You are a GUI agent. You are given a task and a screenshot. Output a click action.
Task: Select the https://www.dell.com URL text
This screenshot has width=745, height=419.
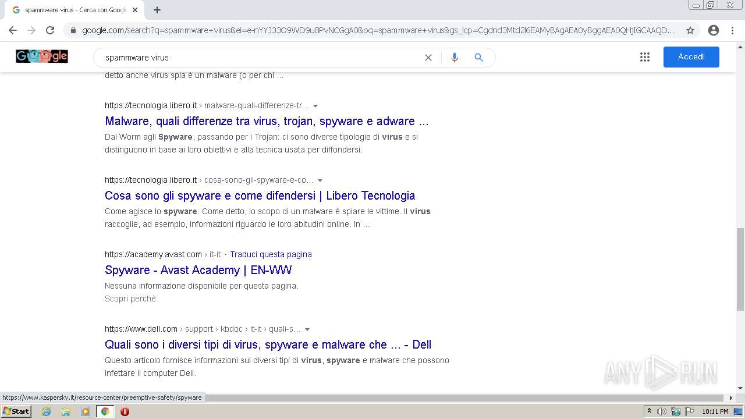point(141,329)
